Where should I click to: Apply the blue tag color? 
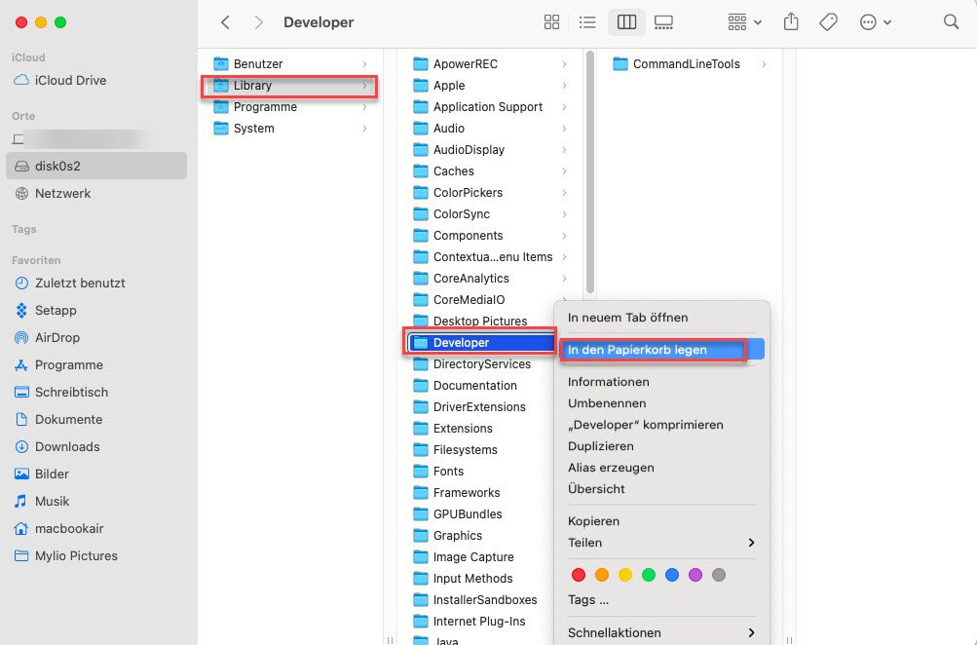(672, 575)
